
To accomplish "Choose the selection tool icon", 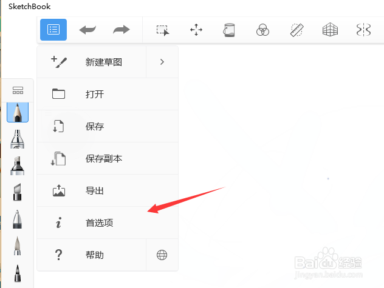I will tap(163, 30).
